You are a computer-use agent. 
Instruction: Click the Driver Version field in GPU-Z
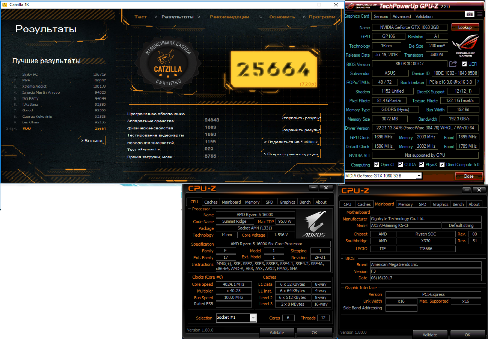click(425, 128)
